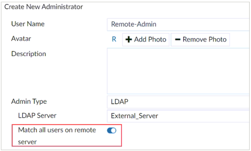Click the User Name label
251x151 pixels.
tap(28, 24)
